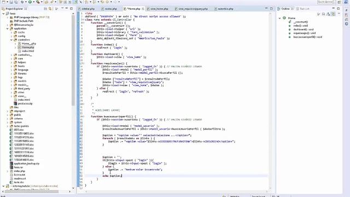The image size is (350, 197).
Task: Open the dropdown beside the Run icon
Action: [33, 2]
